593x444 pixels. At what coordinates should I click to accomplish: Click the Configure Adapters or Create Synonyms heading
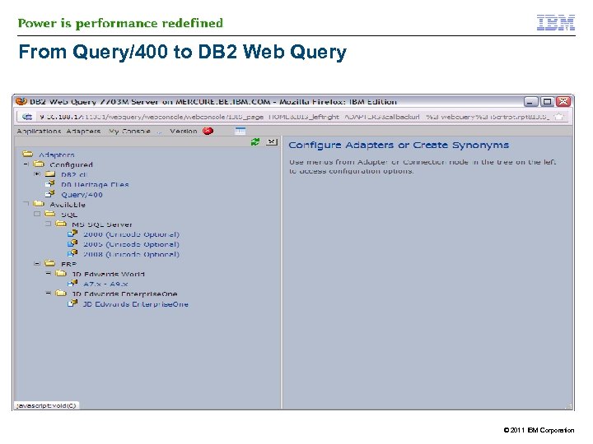coord(399,145)
